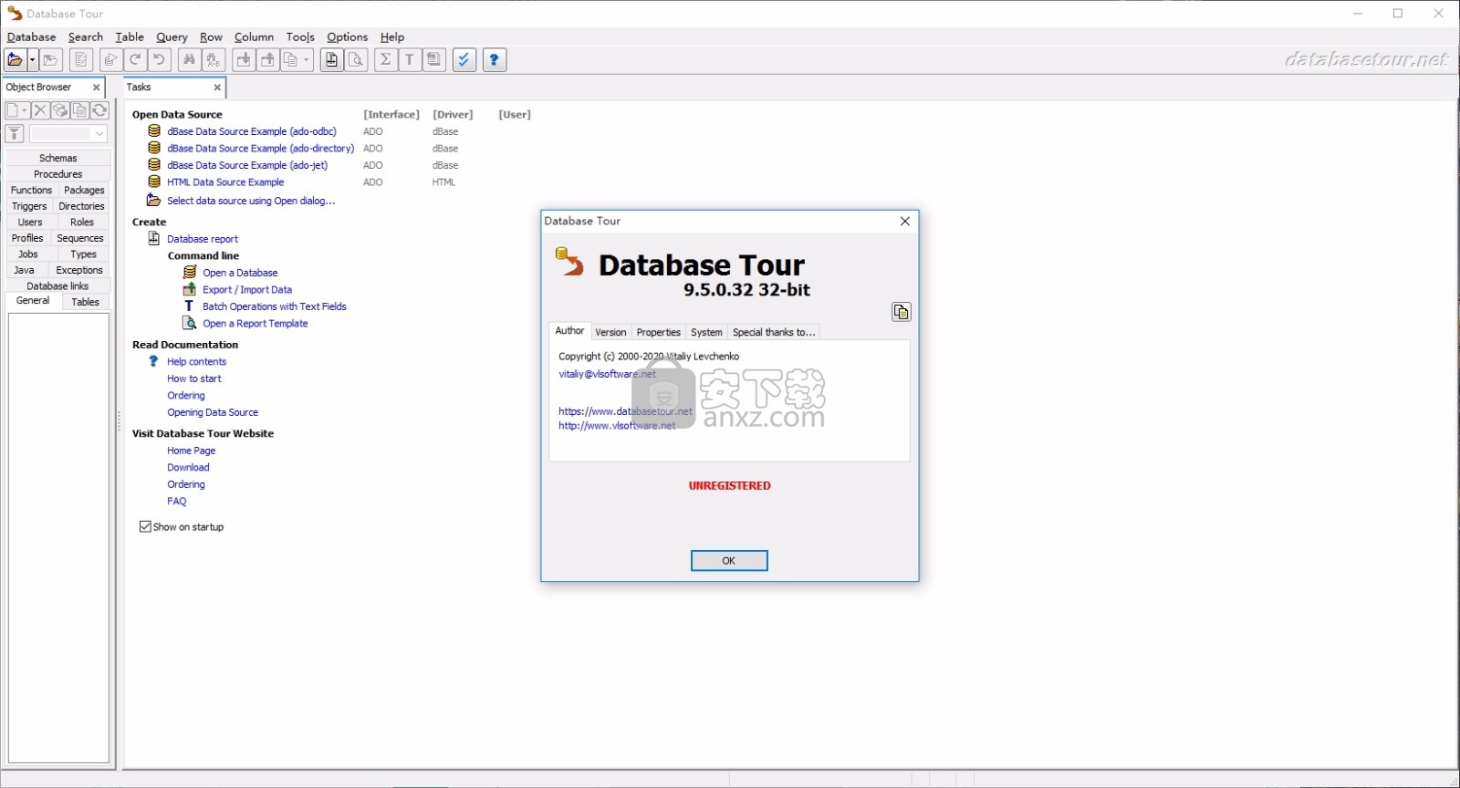Viewport: 1460px width, 788px height.
Task: Select the Sequences tab in Object Browser
Action: click(x=80, y=238)
